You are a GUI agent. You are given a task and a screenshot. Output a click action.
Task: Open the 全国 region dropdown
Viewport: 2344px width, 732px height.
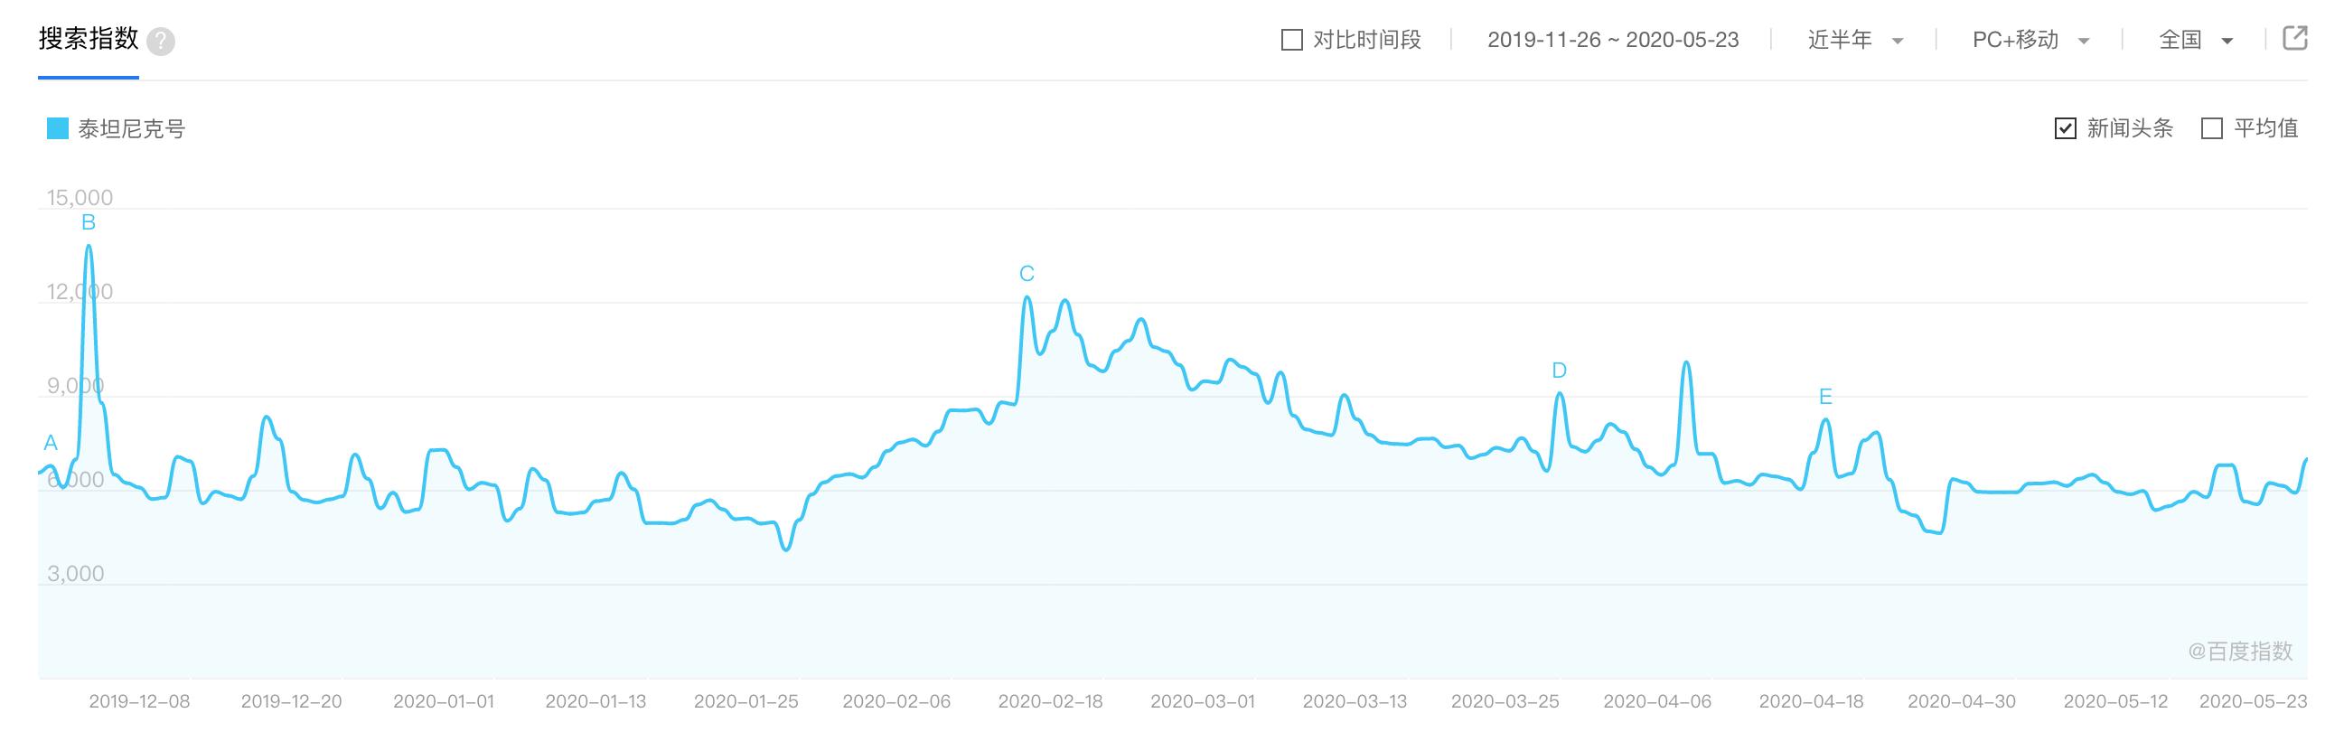[2181, 40]
